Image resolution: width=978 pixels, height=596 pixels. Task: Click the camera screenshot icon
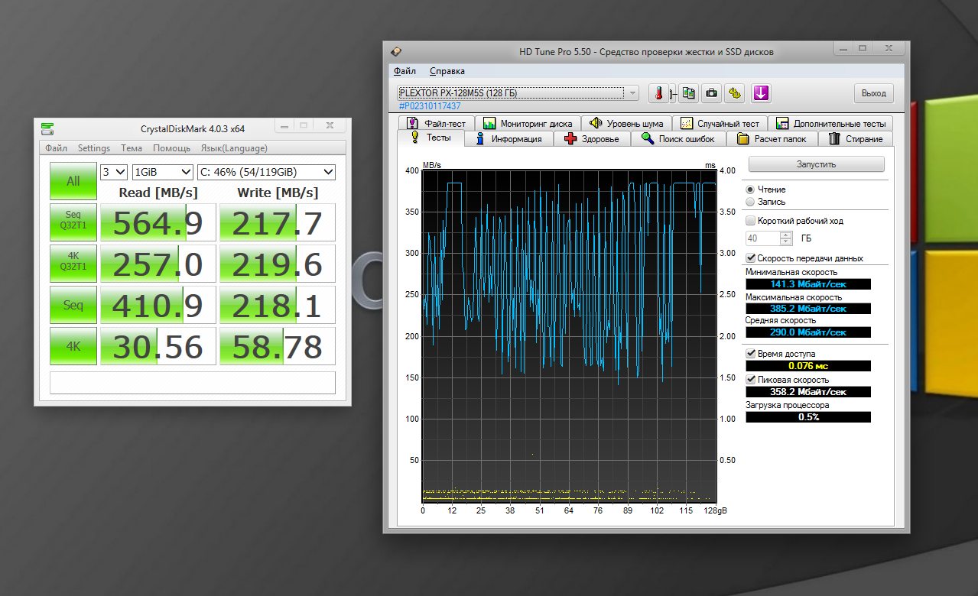712,93
